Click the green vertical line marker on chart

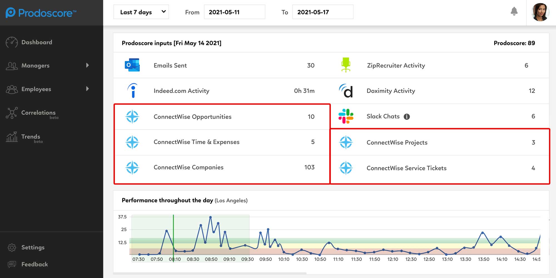173,238
